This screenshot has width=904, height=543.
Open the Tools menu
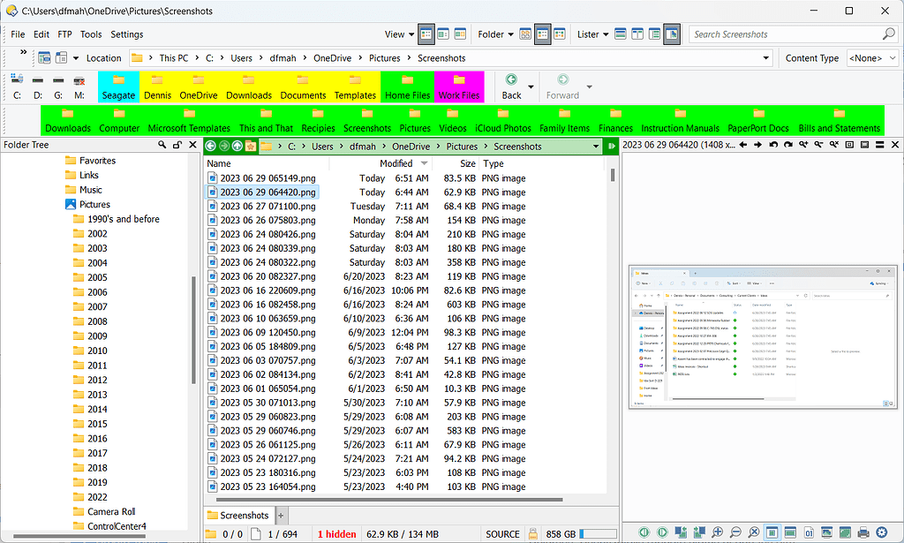click(91, 34)
